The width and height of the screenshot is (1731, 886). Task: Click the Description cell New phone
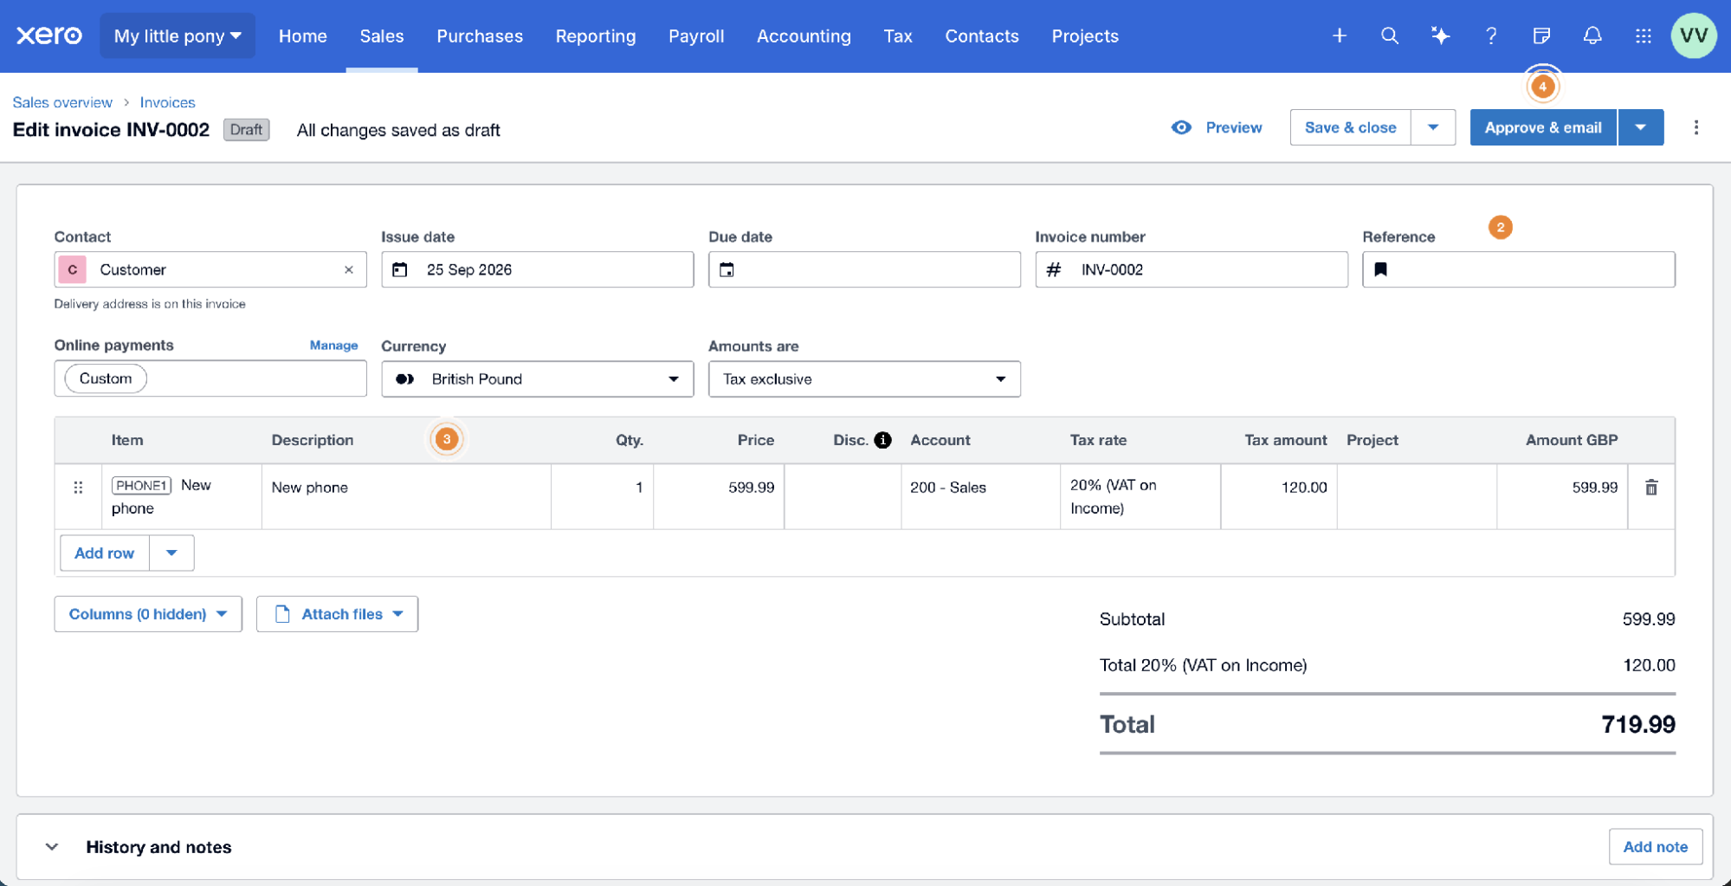click(406, 496)
